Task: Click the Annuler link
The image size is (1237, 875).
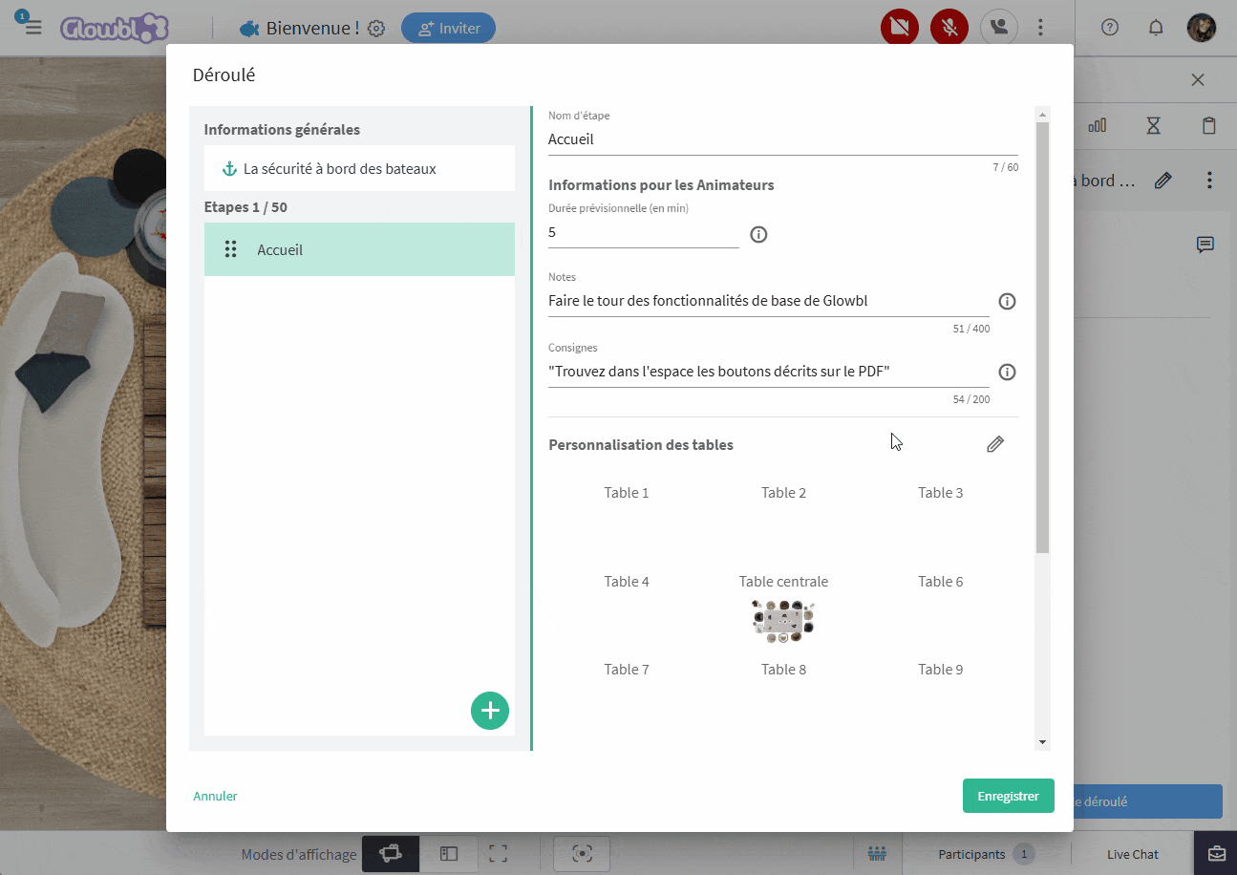Action: [x=215, y=796]
